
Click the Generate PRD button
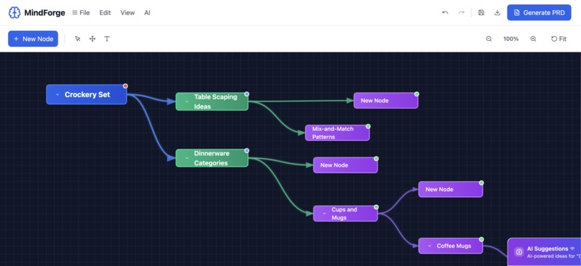coord(539,12)
